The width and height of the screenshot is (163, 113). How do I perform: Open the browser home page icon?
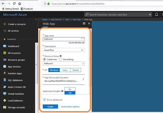pyautogui.click(x=19, y=4)
